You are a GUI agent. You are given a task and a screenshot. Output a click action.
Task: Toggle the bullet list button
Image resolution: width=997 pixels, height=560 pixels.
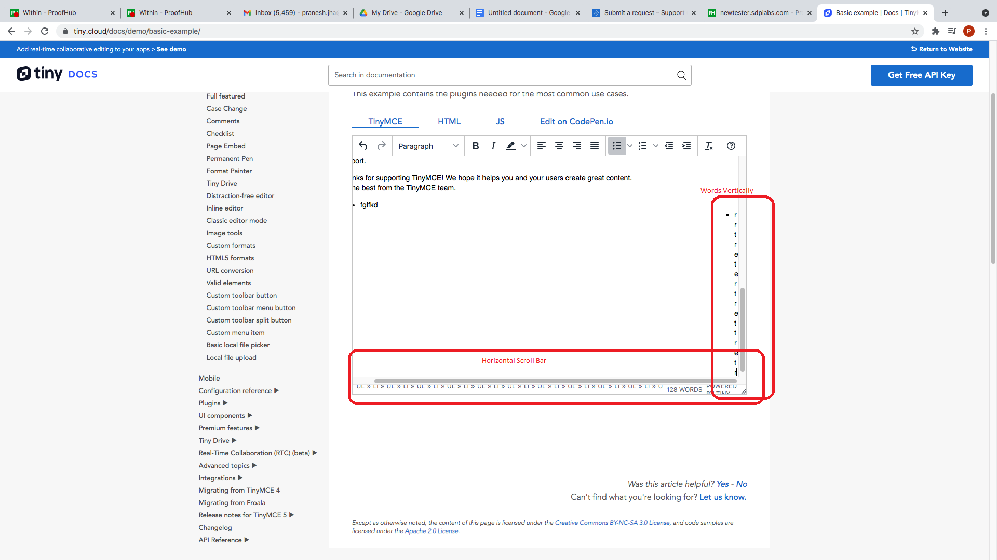(x=616, y=146)
